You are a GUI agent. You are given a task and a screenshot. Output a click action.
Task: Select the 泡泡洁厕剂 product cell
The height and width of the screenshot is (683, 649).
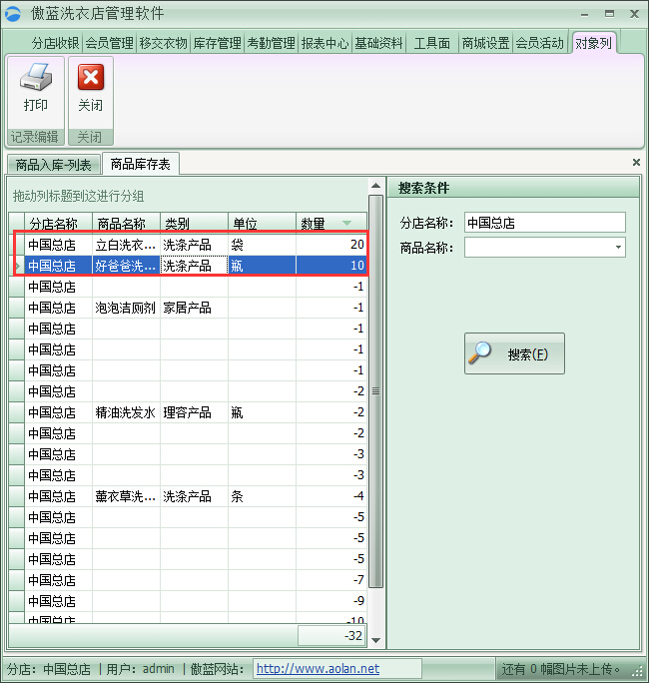126,308
